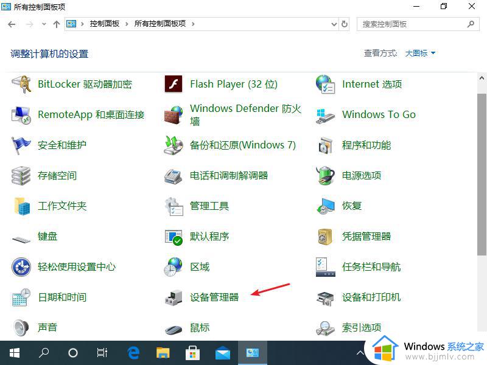487x365 pixels.
Task: Open the Windows Start menu
Action: [x=15, y=353]
